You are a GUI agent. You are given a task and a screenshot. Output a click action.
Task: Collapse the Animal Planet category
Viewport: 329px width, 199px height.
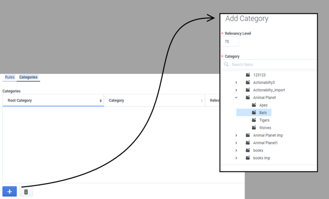coord(236,98)
